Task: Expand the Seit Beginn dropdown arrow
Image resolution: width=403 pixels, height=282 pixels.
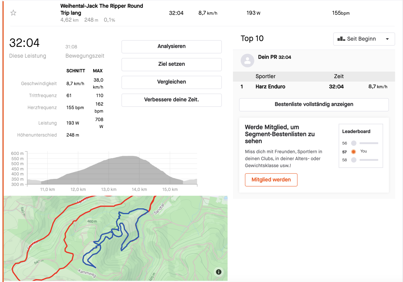Action: click(x=387, y=39)
